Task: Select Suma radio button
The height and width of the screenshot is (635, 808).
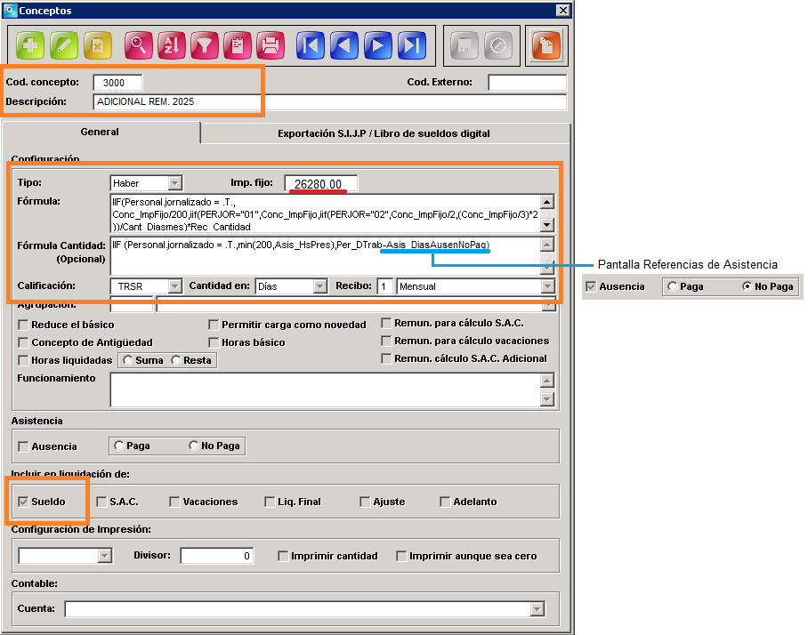Action: pos(128,360)
